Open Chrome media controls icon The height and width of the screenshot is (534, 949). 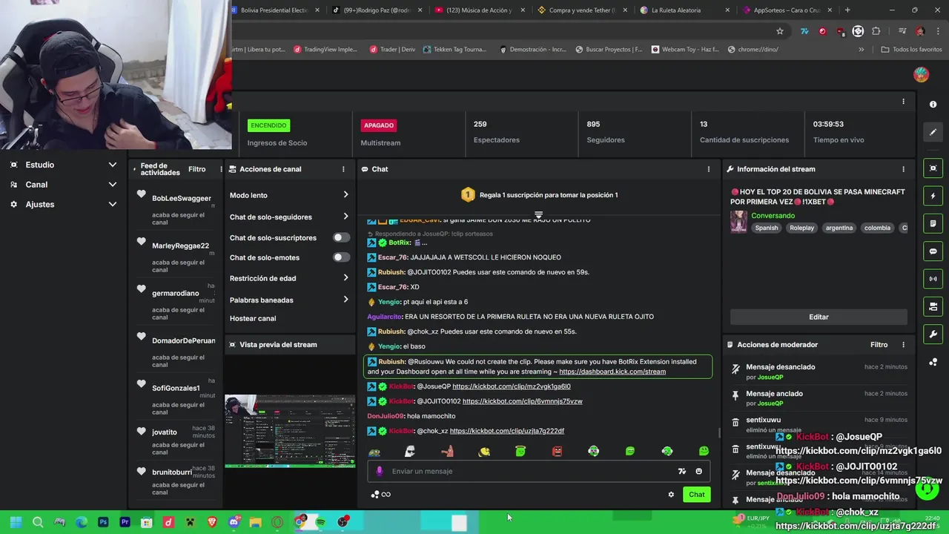click(902, 31)
